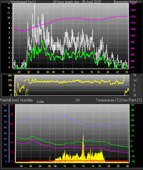Click the red 15 rainfall axis value
This screenshot has height=170, width=143.
coord(11,133)
